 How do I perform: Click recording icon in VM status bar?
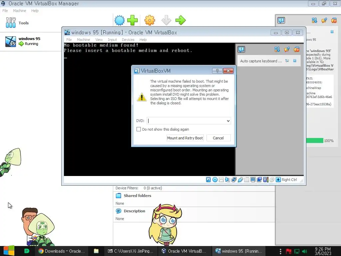point(259,180)
